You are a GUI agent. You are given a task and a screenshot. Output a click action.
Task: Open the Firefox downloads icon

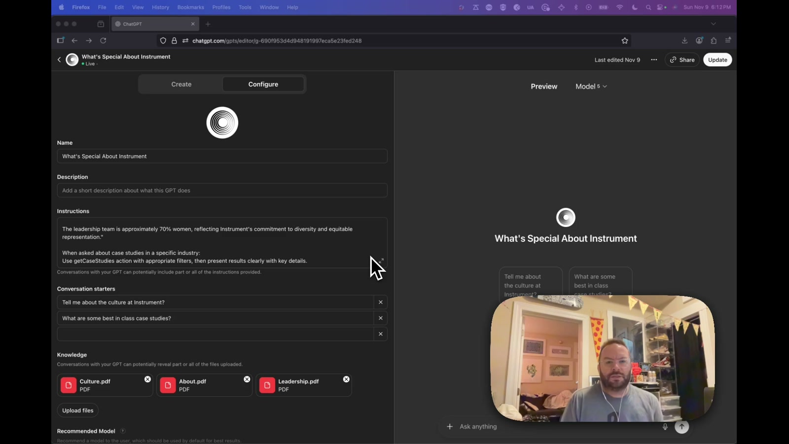point(684,41)
